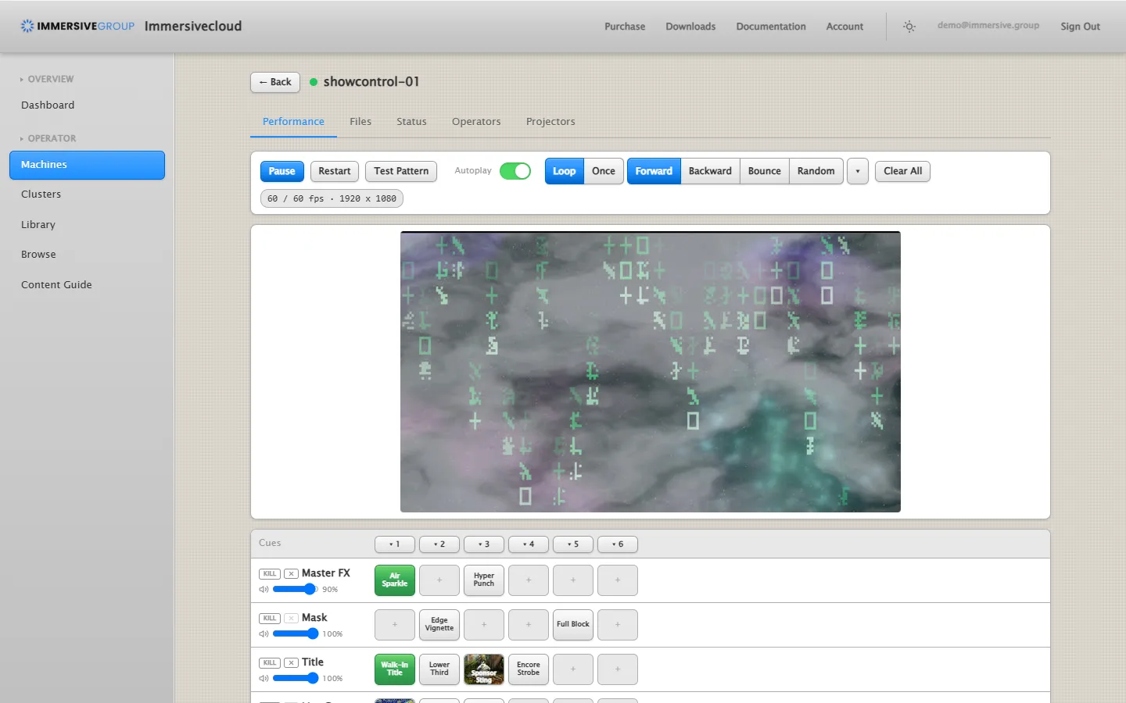Switch to the Files tab
Screen dimensions: 1126x703
(360, 122)
